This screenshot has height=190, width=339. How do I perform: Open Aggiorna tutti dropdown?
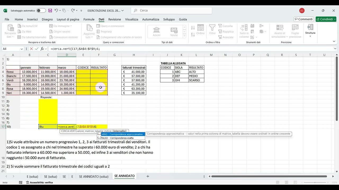coord(89,31)
